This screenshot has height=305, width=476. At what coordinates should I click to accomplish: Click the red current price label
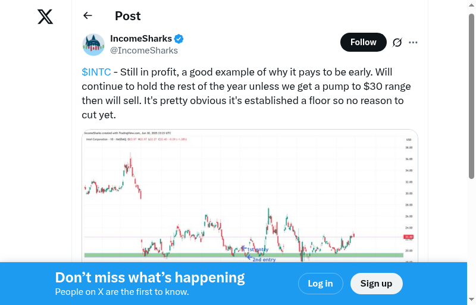tap(408, 237)
